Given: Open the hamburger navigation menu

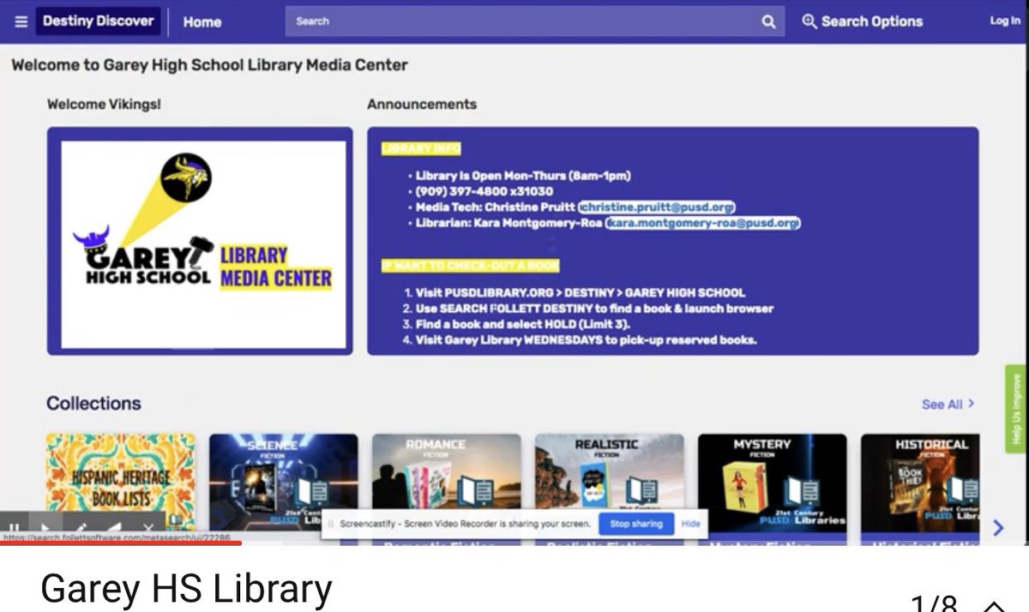Looking at the screenshot, I should coord(21,21).
